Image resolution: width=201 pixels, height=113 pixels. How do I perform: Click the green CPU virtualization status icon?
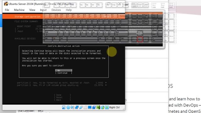click(x=98, y=107)
